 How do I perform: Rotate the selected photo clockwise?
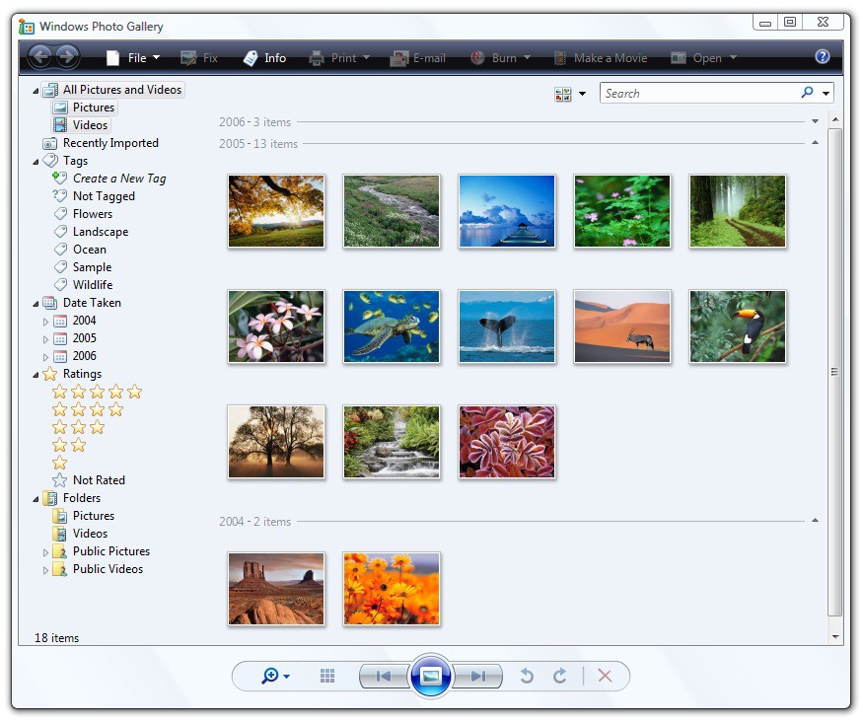point(559,677)
